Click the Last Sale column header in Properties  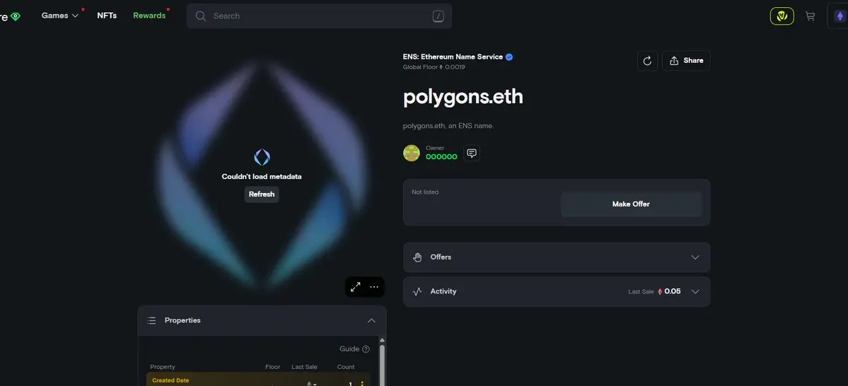click(x=305, y=367)
